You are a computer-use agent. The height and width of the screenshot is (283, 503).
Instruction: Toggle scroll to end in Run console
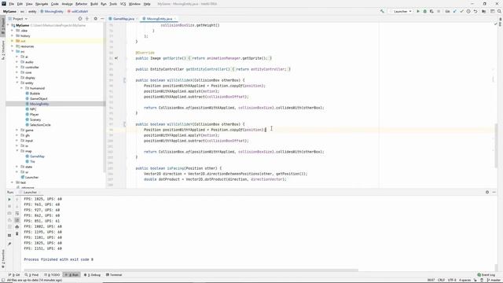tap(17, 220)
